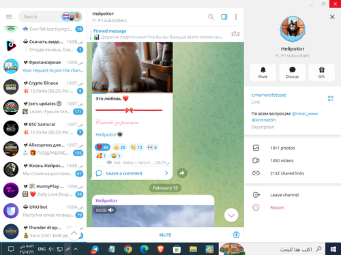Open the Pinned message bar
Image resolution: width=341 pixels, height=255 pixels.
[x=158, y=34]
